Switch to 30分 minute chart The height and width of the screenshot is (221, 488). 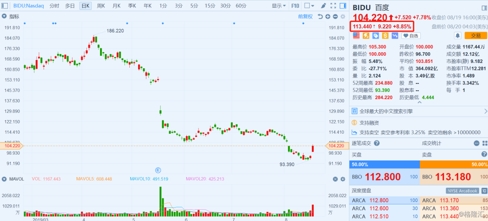tap(225, 5)
